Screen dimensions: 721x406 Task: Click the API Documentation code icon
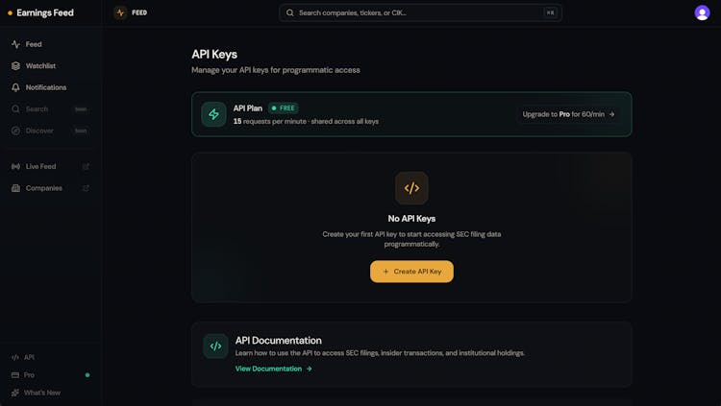click(215, 346)
